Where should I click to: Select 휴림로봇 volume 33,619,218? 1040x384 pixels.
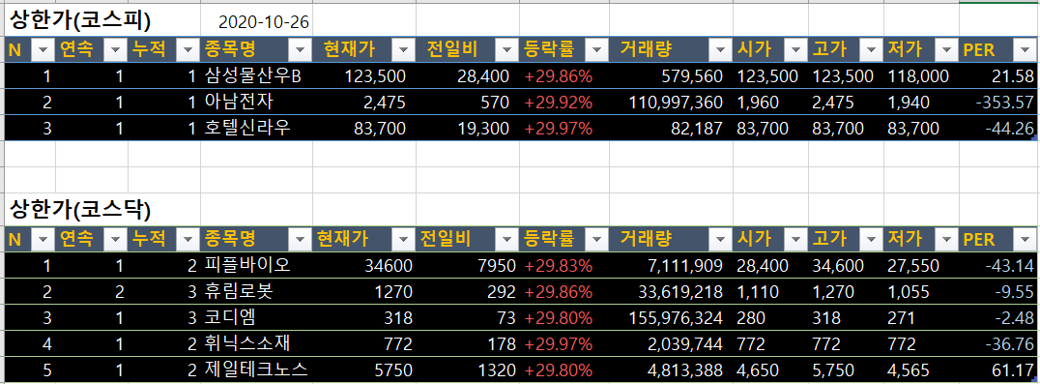pos(671,292)
